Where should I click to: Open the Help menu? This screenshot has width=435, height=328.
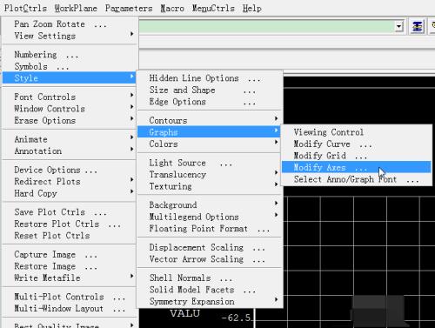pos(252,8)
